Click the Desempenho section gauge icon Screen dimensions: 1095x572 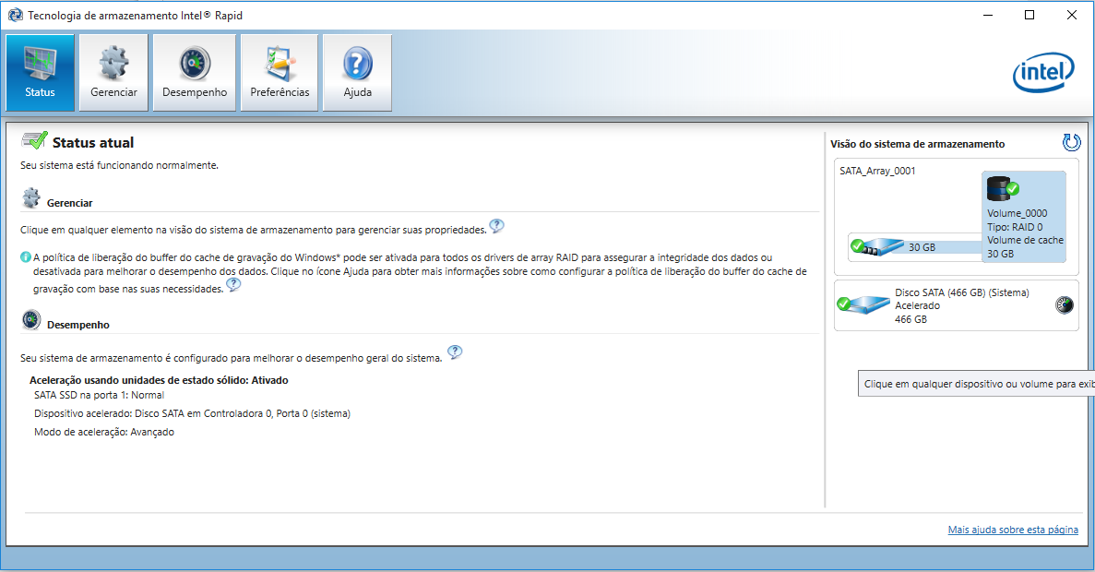pyautogui.click(x=31, y=320)
